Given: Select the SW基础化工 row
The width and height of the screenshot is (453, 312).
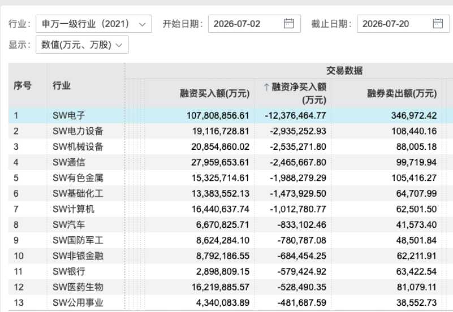Looking at the screenshot, I should tap(231, 193).
